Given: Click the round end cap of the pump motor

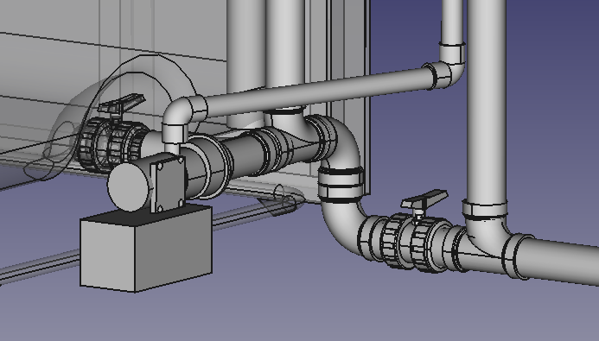Looking at the screenshot, I should (x=129, y=186).
